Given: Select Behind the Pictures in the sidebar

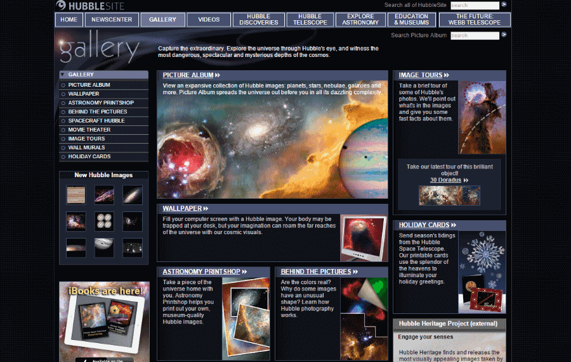Looking at the screenshot, I should pos(103,111).
